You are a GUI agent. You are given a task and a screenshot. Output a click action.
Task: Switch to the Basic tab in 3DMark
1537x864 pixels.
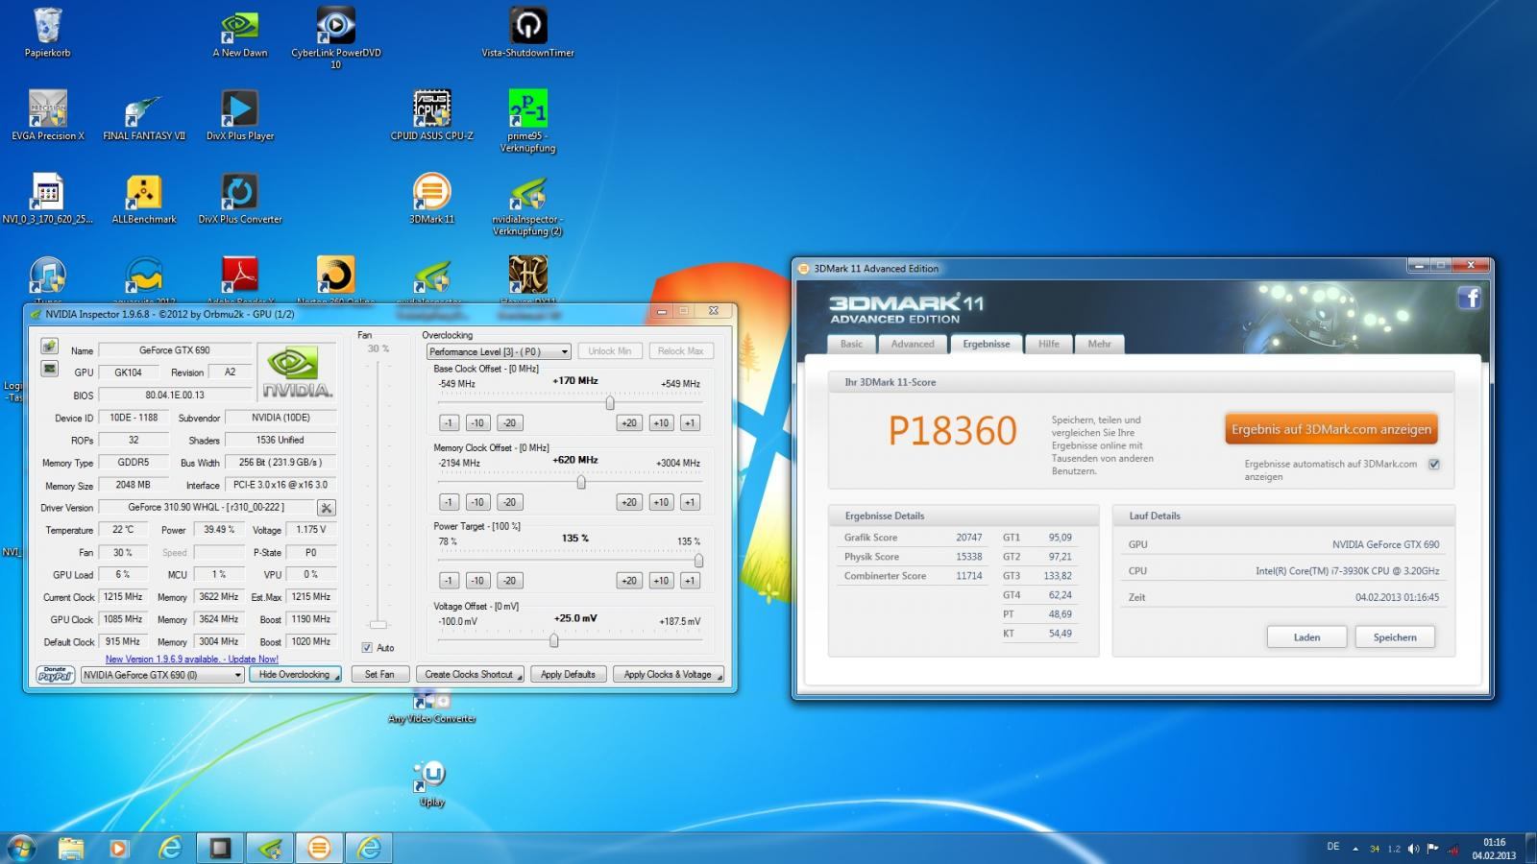click(x=851, y=344)
